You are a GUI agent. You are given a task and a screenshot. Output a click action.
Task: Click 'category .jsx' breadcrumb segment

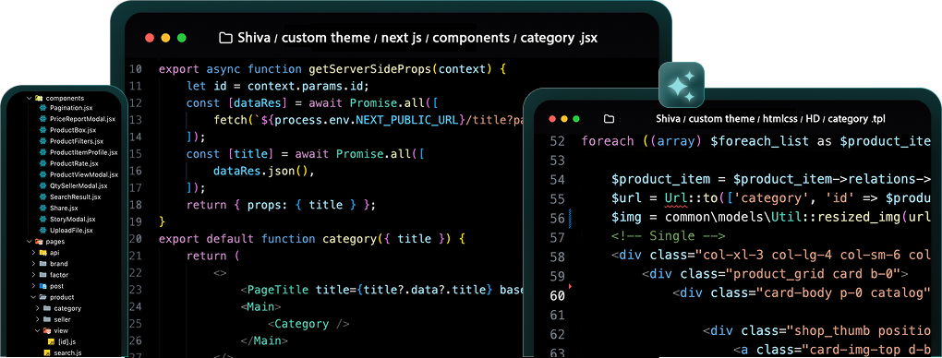(x=559, y=38)
